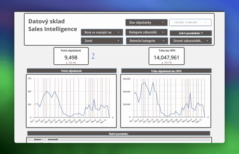
Task: Open the Stav objednávky dropdown
Action: (147, 23)
